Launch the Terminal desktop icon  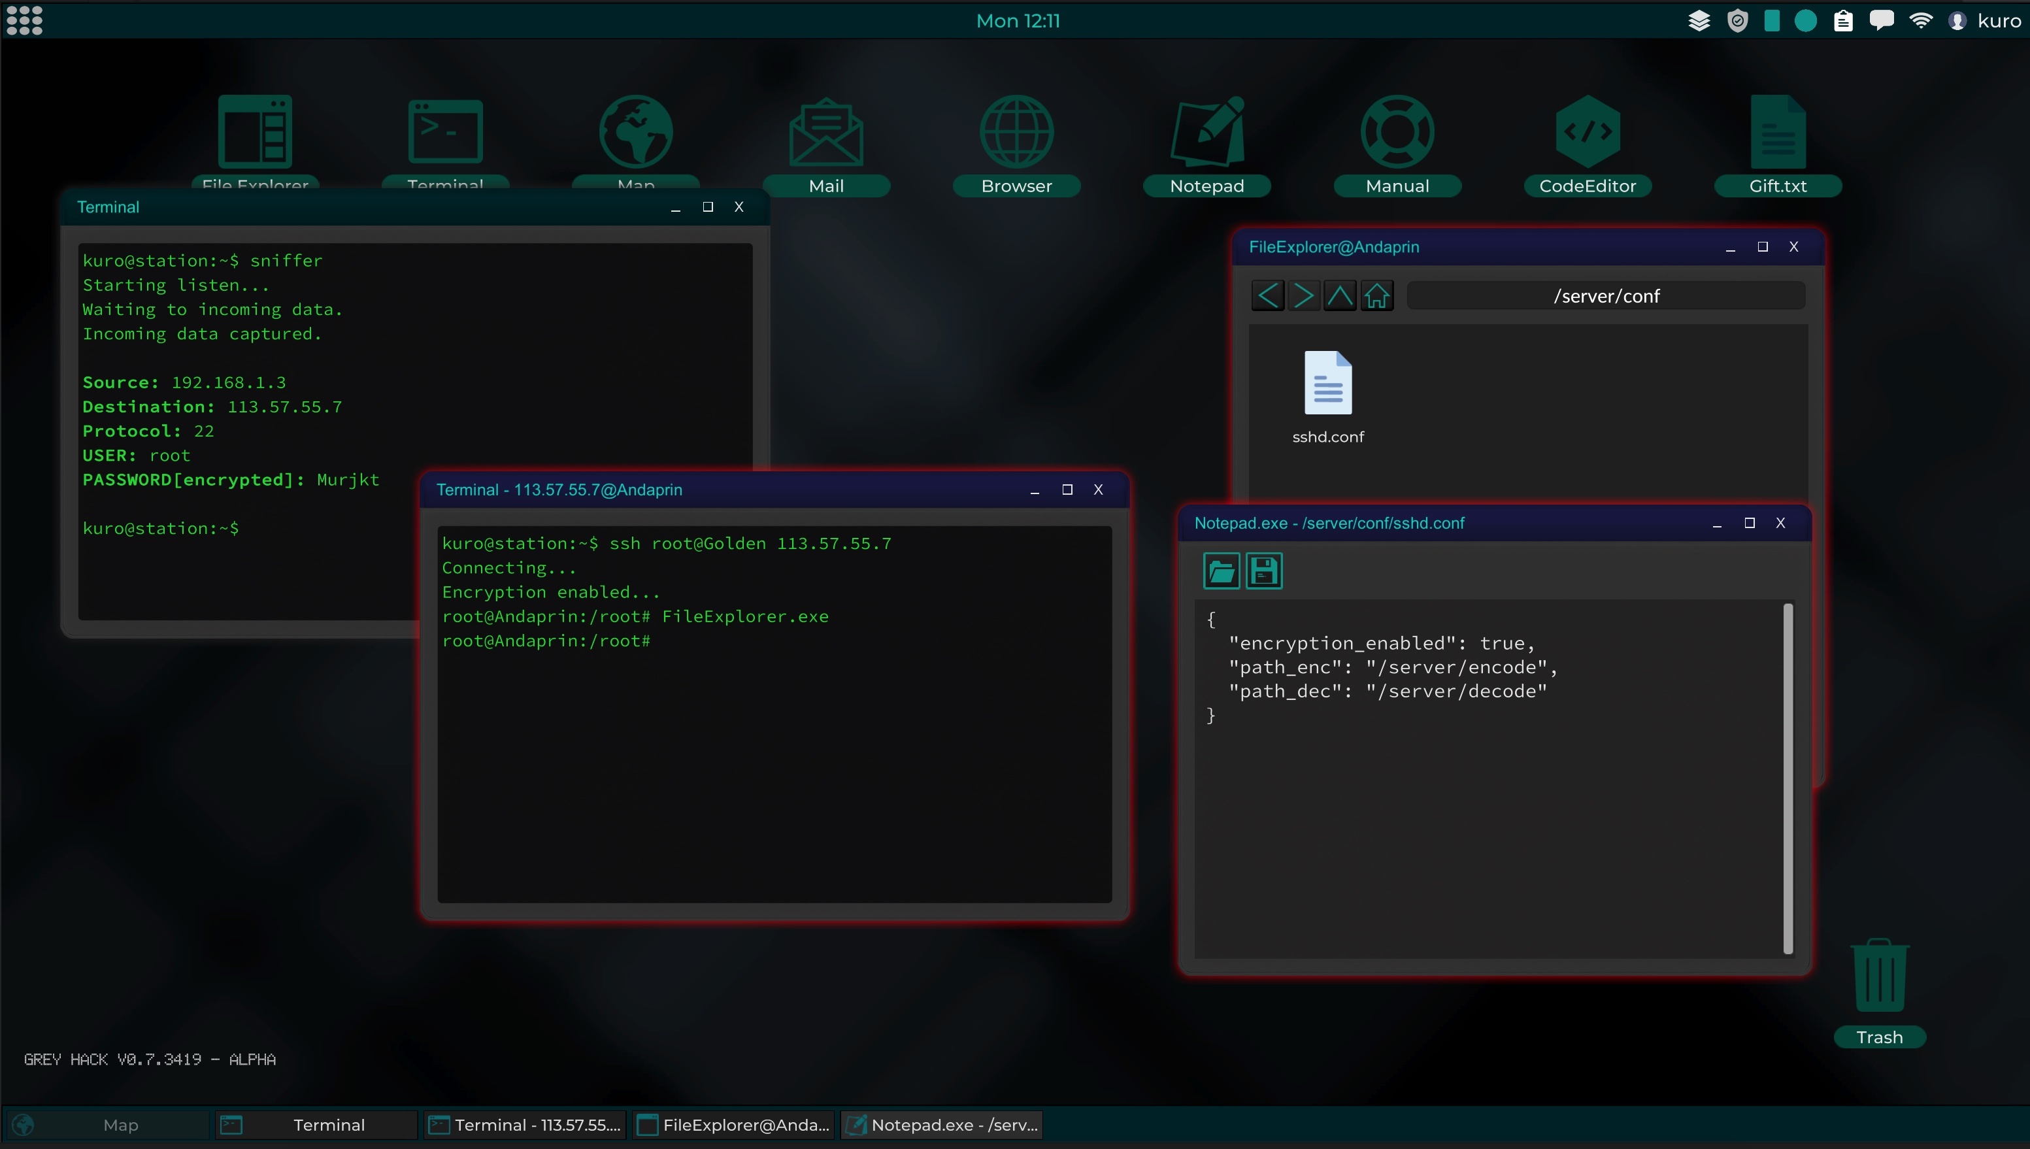coord(446,141)
